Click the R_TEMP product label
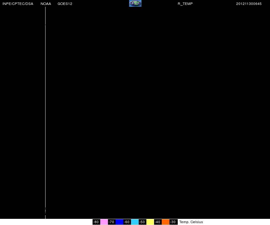The width and height of the screenshot is (270, 225). tap(185, 4)
